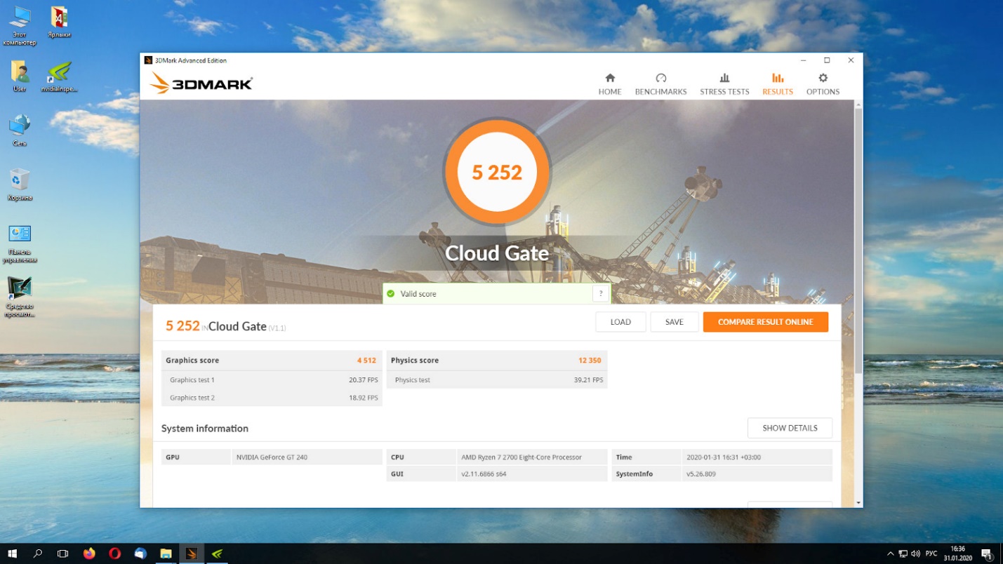1003x564 pixels.
Task: Click the taskbar search icon
Action: (x=38, y=553)
